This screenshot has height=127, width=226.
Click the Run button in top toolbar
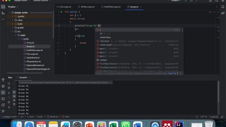(x=186, y=1)
